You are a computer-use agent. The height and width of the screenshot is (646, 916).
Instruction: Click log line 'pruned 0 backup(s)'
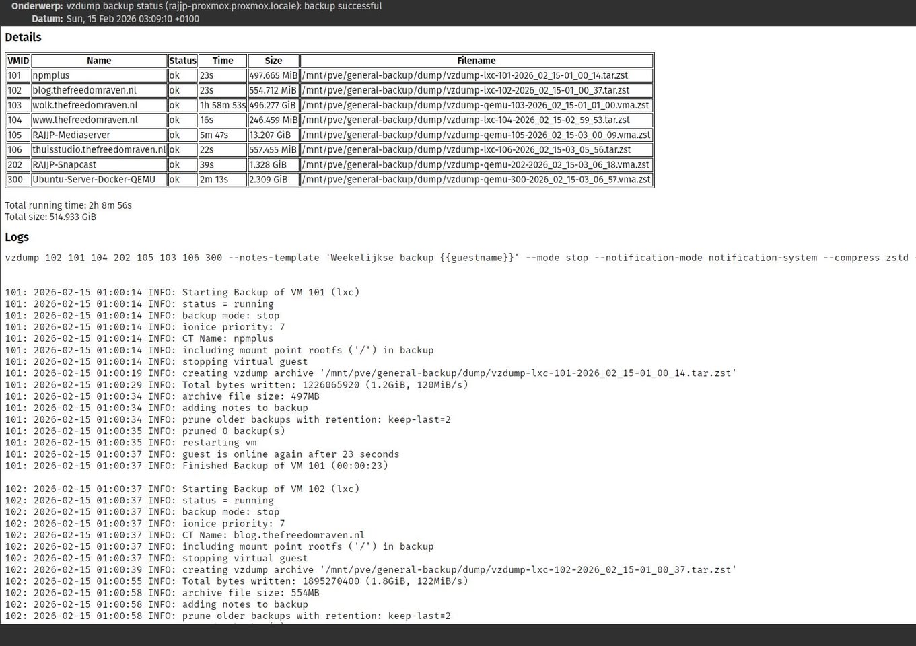pyautogui.click(x=145, y=431)
